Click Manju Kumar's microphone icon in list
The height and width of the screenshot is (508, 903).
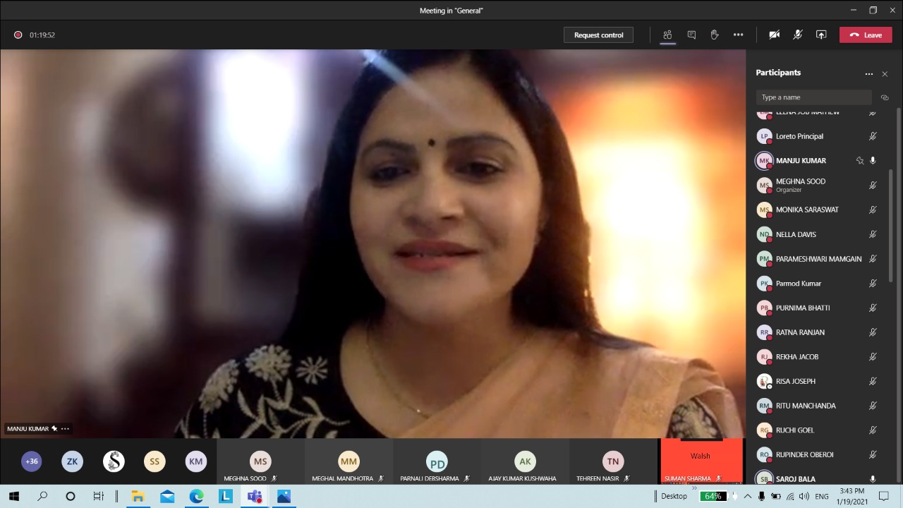coord(873,161)
